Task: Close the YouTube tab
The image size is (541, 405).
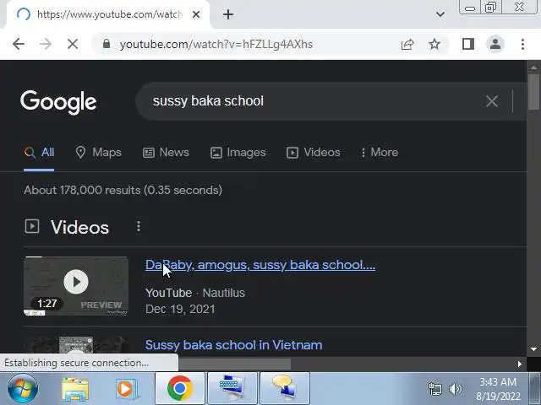Action: tap(196, 14)
